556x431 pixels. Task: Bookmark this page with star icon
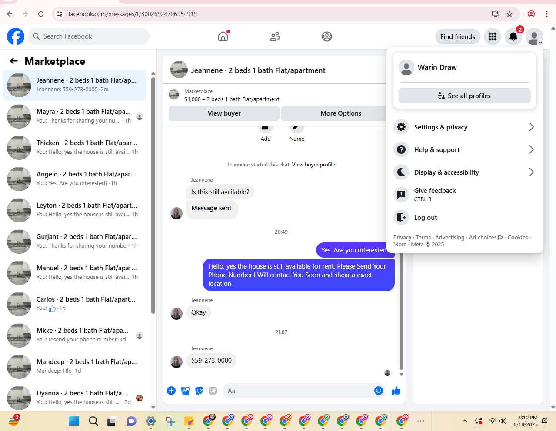[509, 14]
